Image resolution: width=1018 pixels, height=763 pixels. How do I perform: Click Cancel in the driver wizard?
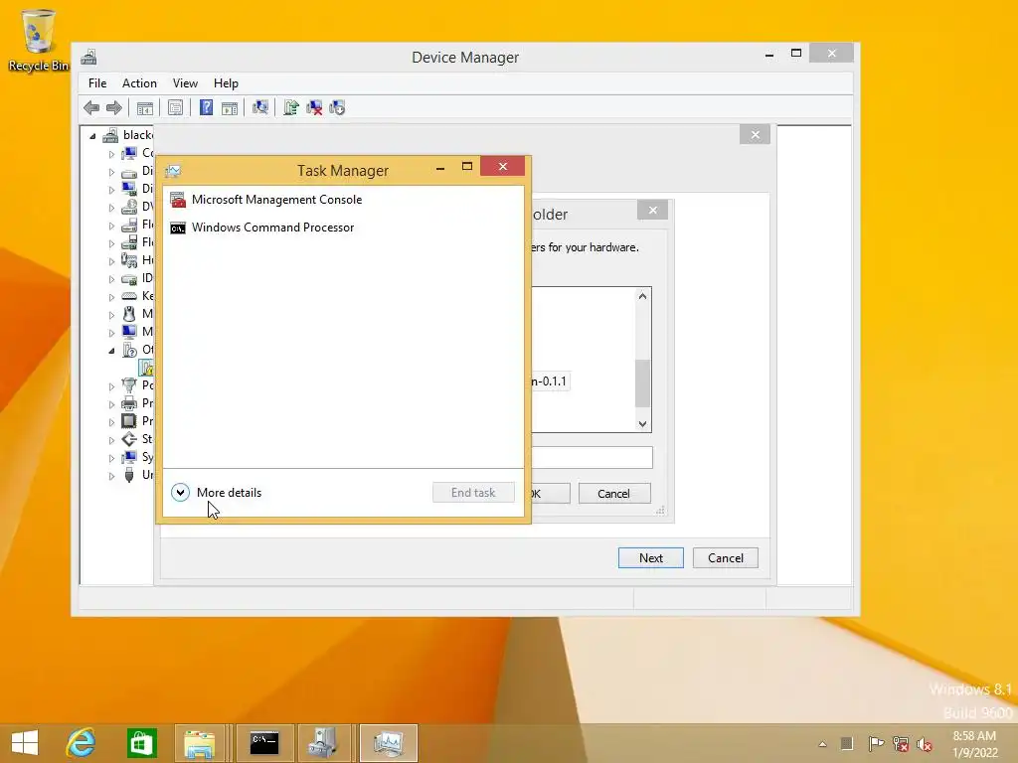coord(725,558)
